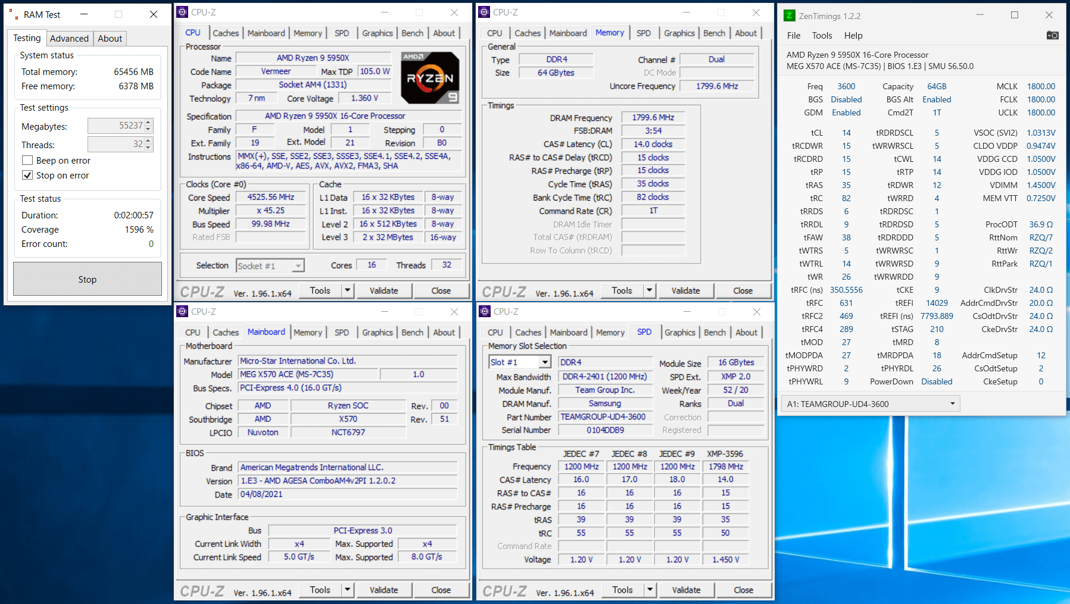The image size is (1070, 604).
Task: Click the ProcODT 36.9 Ω value
Action: coord(1041,224)
